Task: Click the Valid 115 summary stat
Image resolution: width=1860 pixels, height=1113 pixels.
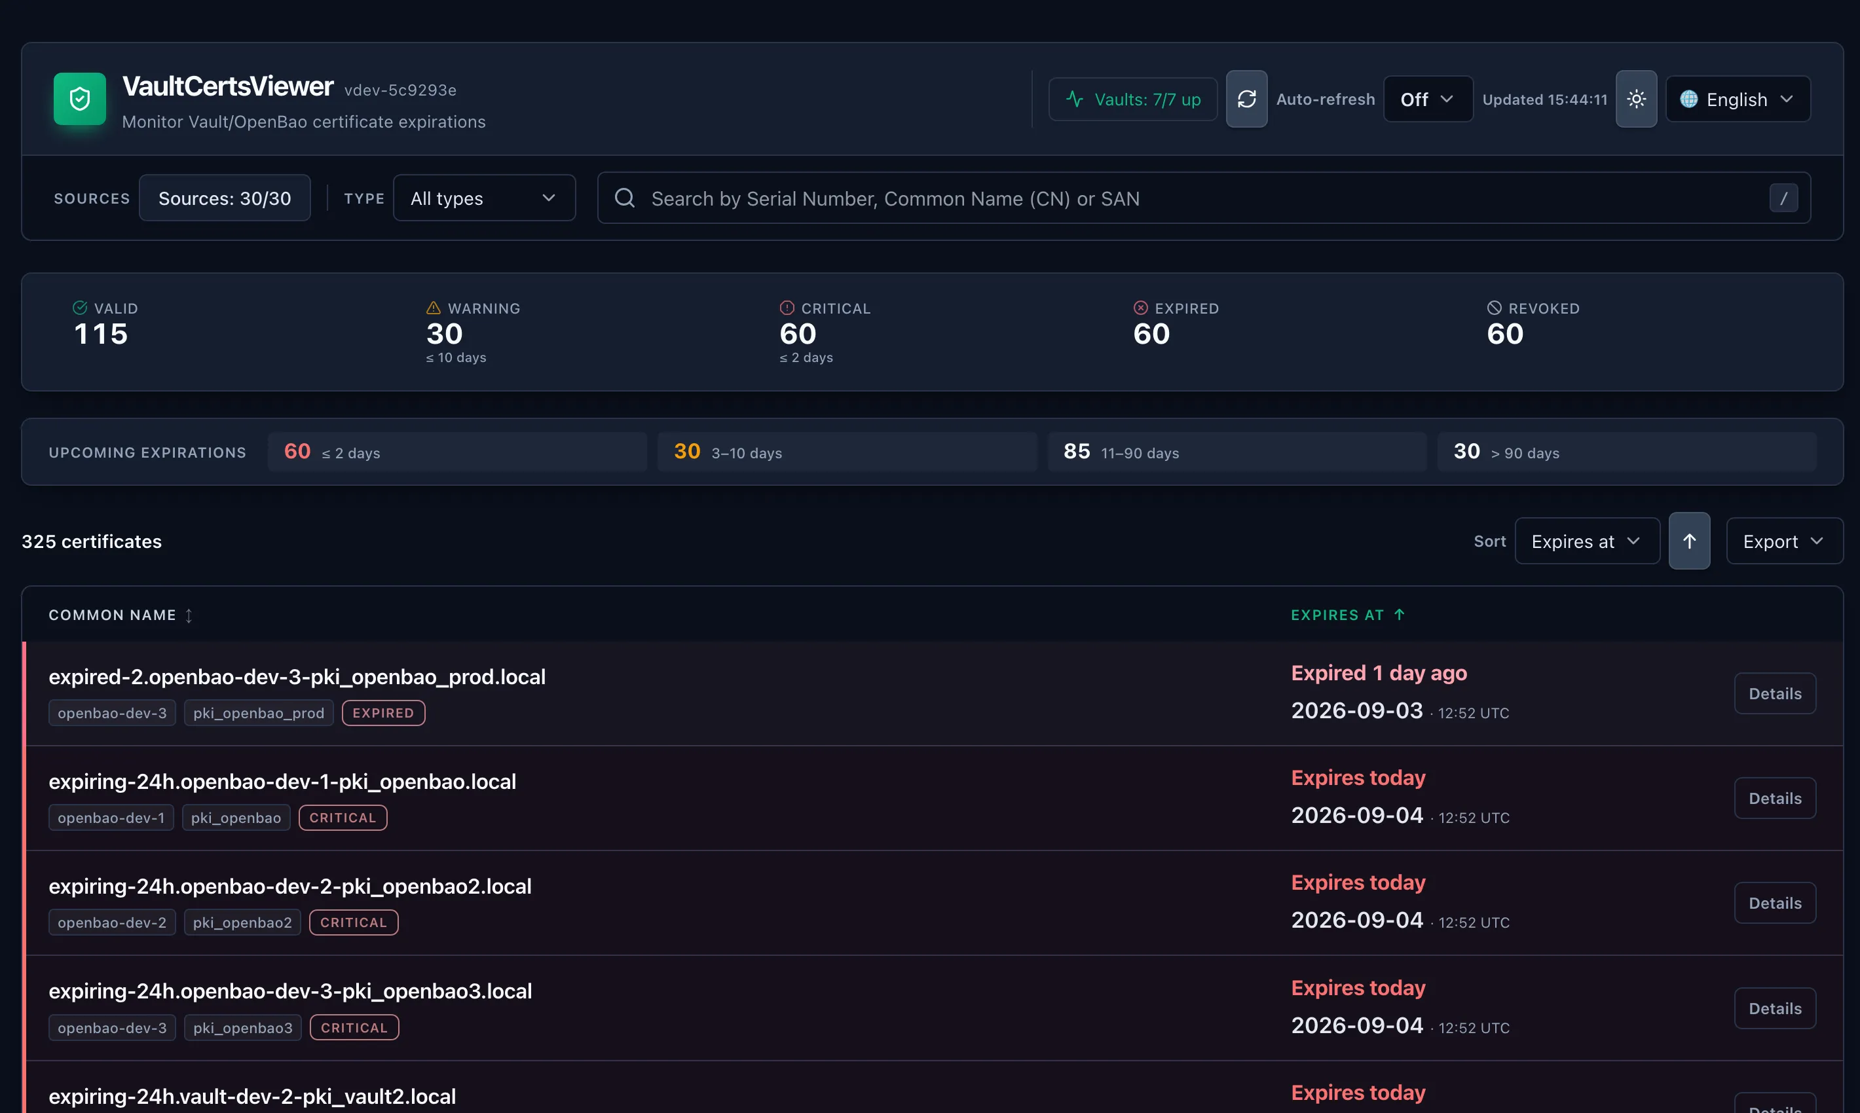Action: tap(101, 325)
